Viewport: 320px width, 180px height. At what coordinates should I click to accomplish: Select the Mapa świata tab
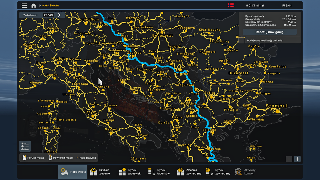point(73,172)
